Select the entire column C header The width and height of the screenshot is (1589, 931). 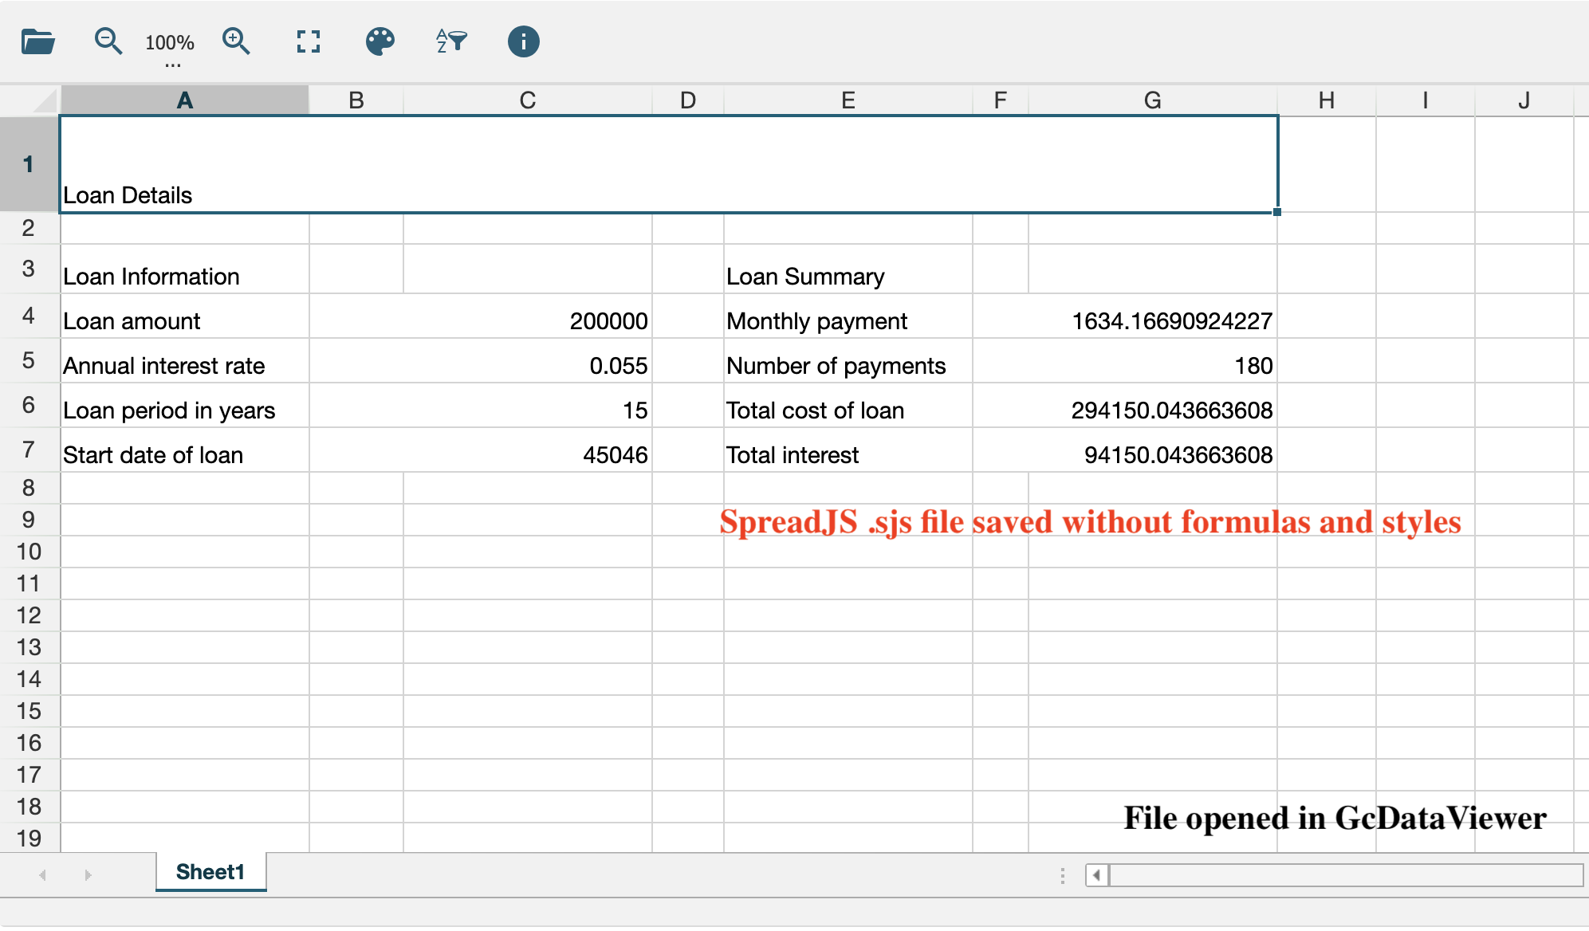tap(527, 100)
